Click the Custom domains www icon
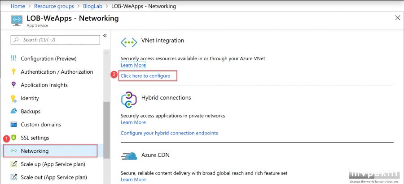Image resolution: width=404 pixels, height=184 pixels. (13, 125)
